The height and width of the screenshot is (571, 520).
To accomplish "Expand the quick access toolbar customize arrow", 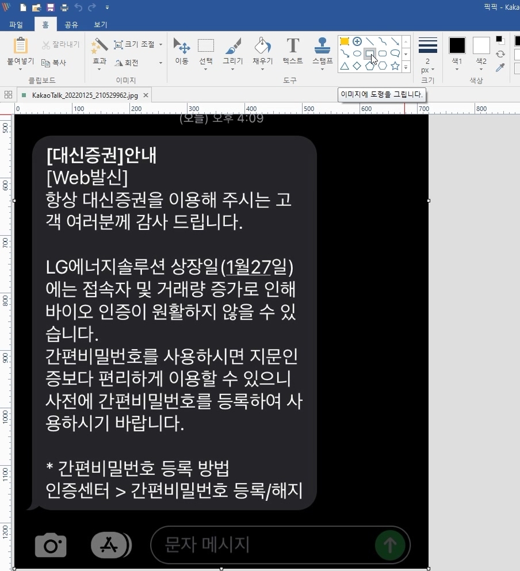I will (107, 7).
